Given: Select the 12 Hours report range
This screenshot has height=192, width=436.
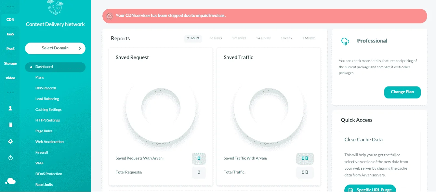Looking at the screenshot, I should (239, 38).
